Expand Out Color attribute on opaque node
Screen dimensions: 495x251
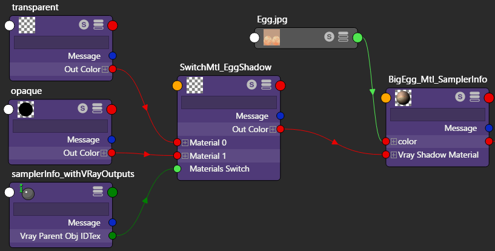[x=104, y=153]
